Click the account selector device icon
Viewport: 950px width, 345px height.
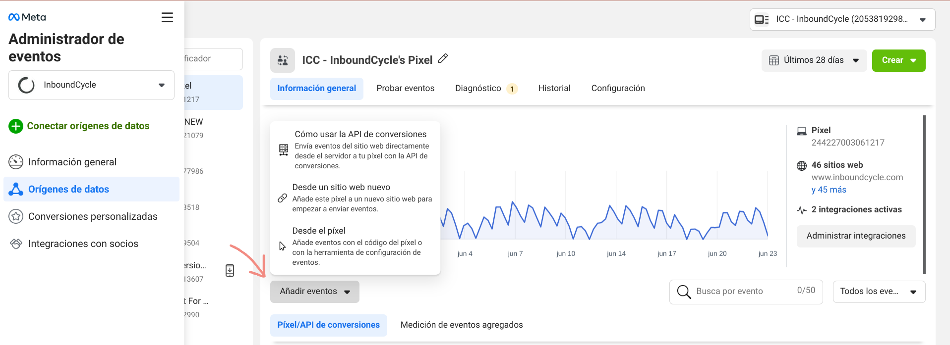point(762,19)
